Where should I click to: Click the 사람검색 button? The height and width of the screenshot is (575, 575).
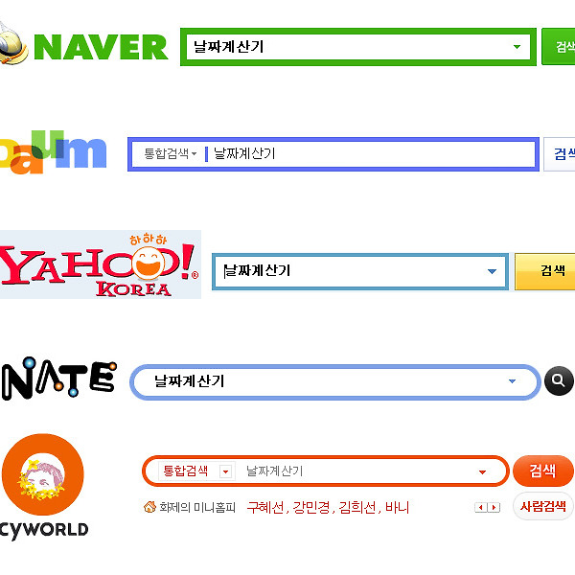(543, 506)
